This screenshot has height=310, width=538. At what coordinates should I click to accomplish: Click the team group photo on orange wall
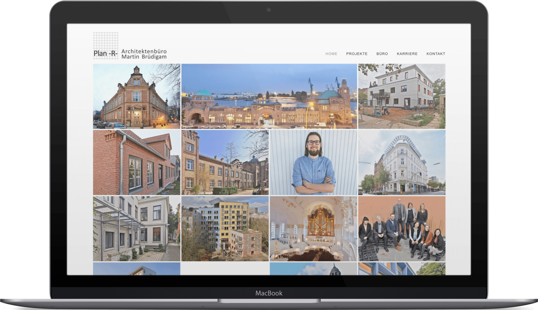[402, 229]
